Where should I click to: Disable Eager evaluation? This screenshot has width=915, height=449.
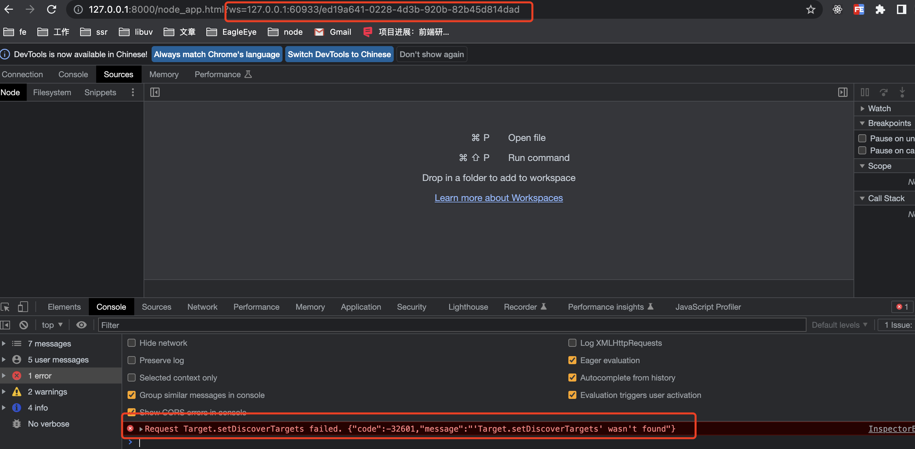[x=572, y=360]
